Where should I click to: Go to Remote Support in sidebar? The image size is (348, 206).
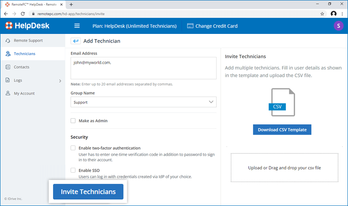pos(28,40)
